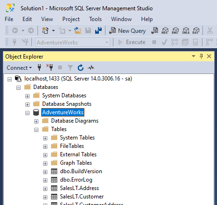Image resolution: width=217 pixels, height=205 pixels.
Task: Expand the Database Diagrams folder
Action: [36, 121]
